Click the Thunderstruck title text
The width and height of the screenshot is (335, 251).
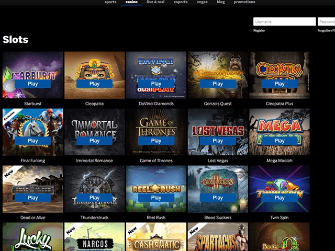point(94,218)
